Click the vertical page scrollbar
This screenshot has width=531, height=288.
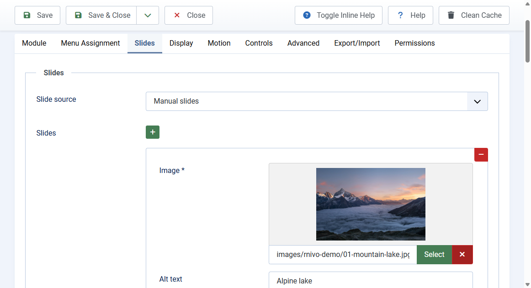(527, 41)
